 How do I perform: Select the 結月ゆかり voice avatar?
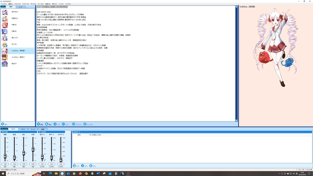[5, 12]
